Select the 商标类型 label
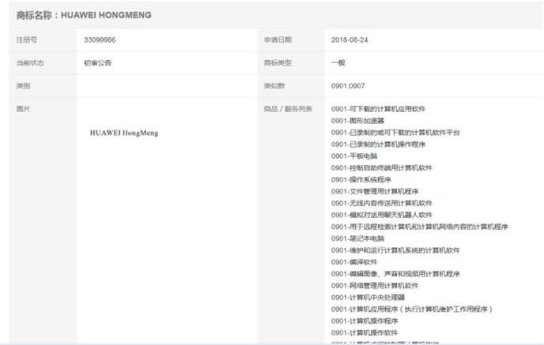 (x=278, y=63)
